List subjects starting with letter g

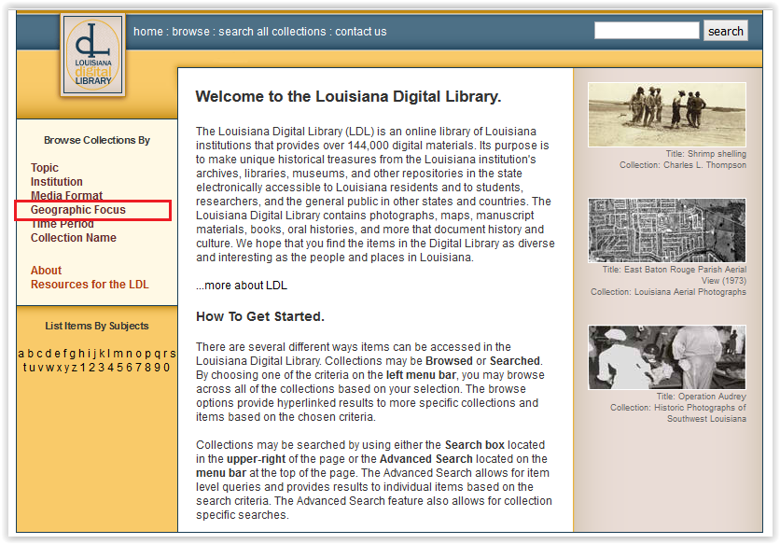(x=73, y=354)
